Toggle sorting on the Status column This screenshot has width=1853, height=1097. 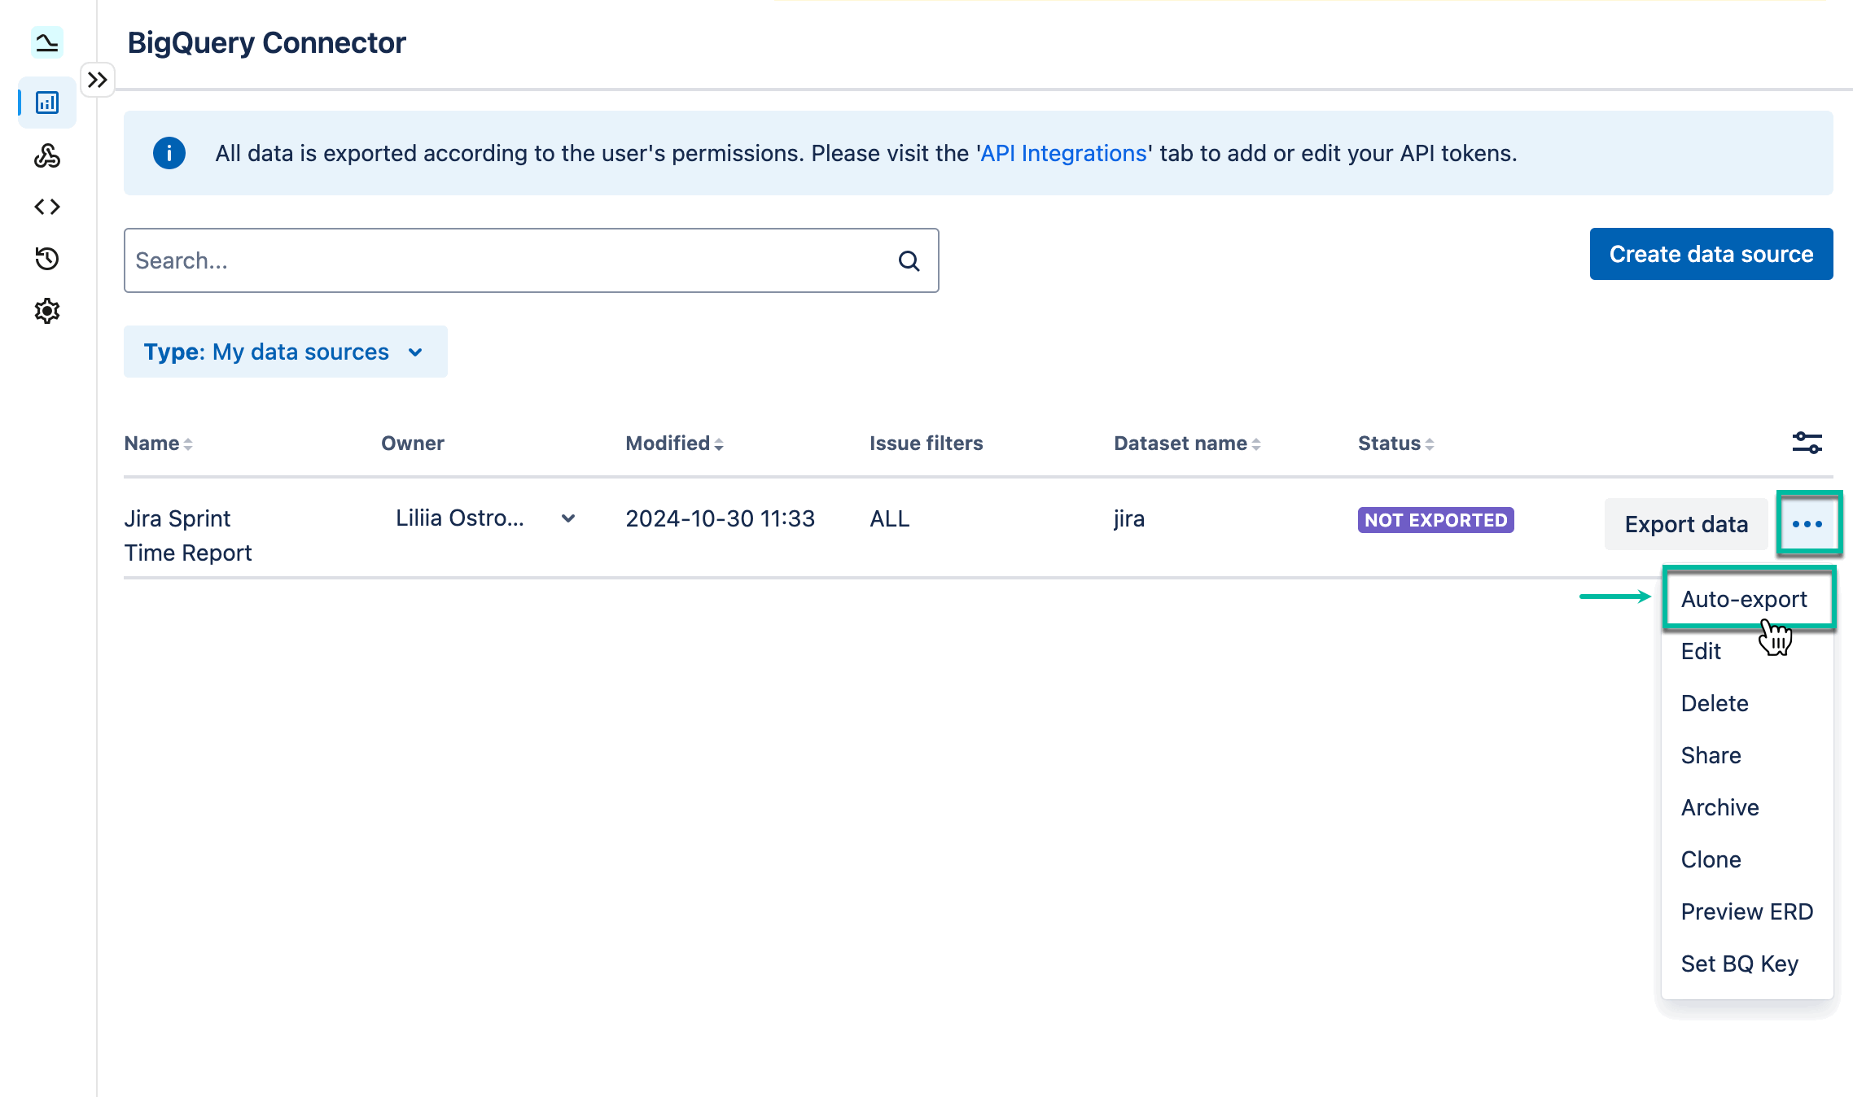tap(1430, 444)
